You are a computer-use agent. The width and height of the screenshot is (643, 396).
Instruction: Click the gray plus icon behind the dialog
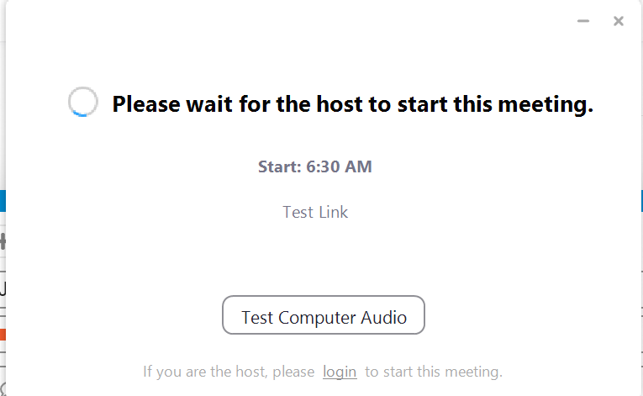pyautogui.click(x=3, y=241)
